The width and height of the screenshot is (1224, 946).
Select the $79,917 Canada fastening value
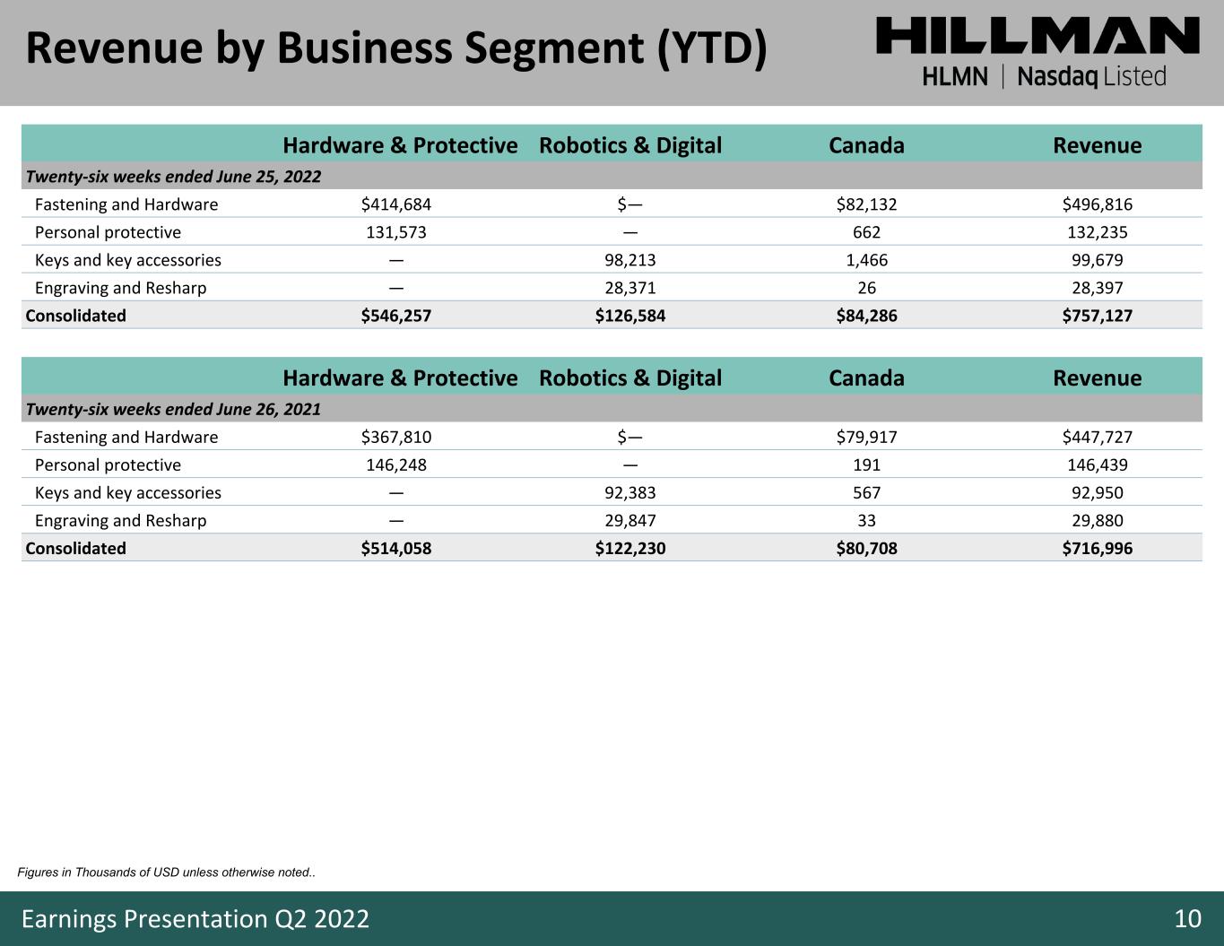click(x=866, y=437)
